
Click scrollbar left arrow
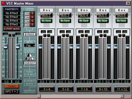[39, 96]
